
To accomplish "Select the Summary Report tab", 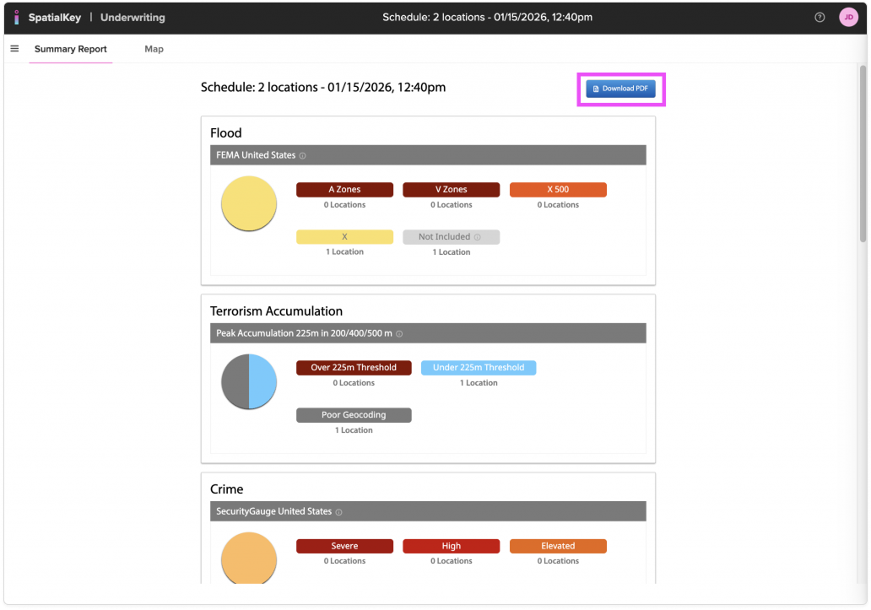I will pyautogui.click(x=71, y=49).
